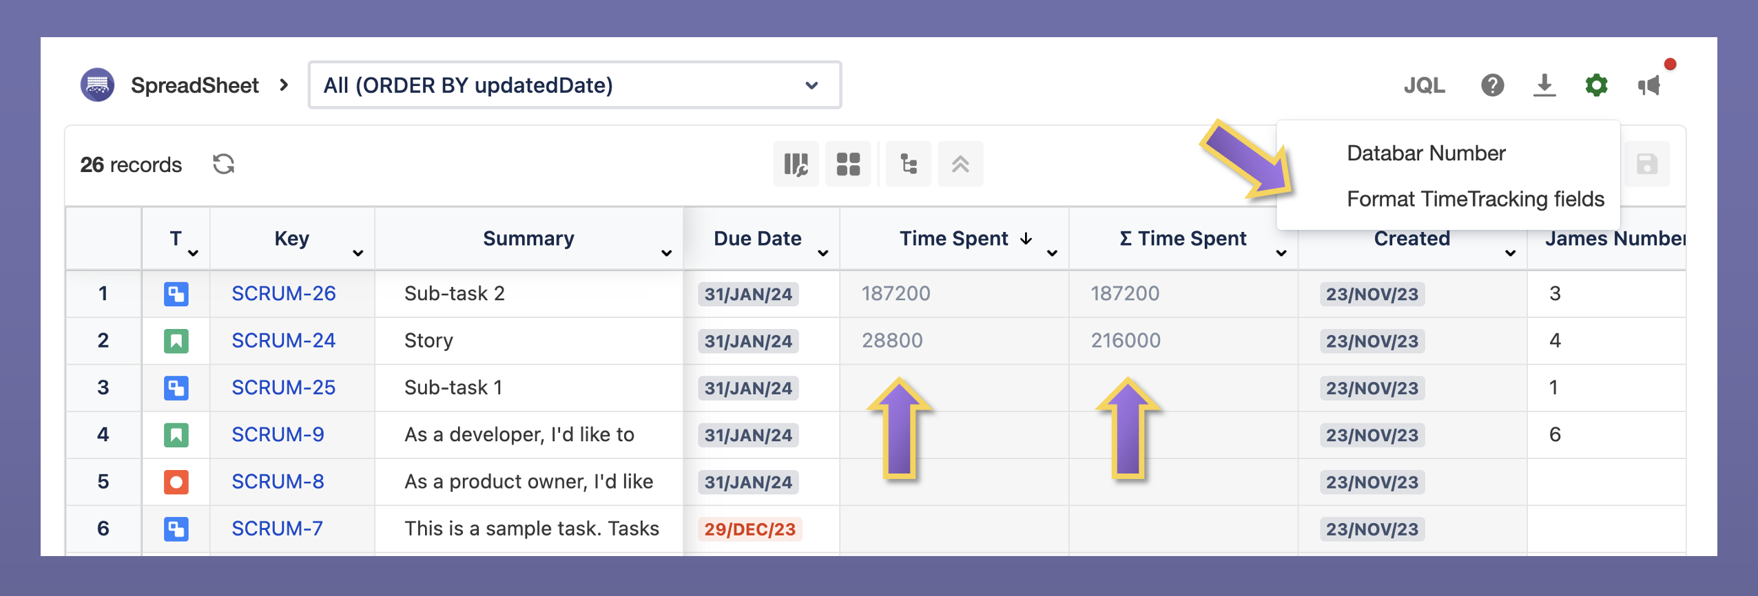The height and width of the screenshot is (596, 1758).
Task: Click the help question mark icon
Action: coord(1492,85)
